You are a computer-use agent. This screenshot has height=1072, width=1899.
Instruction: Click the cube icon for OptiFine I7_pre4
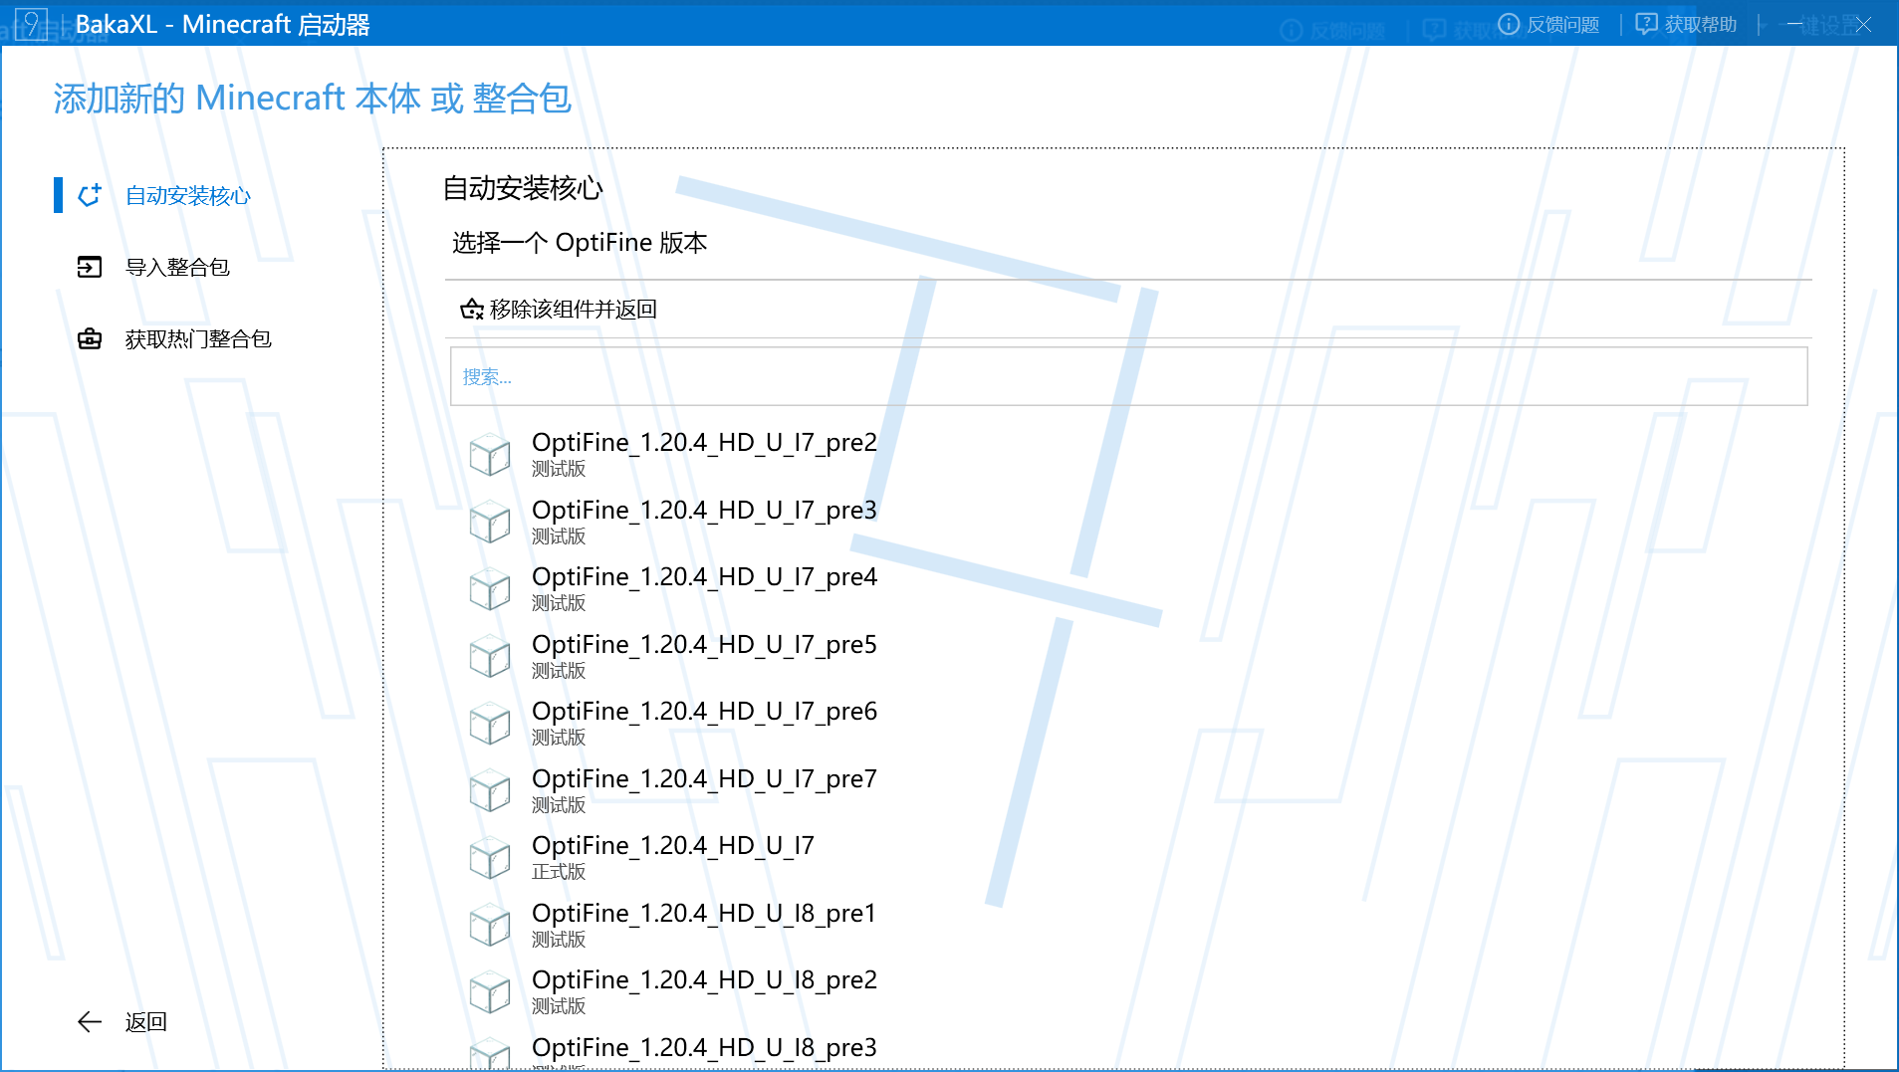[x=490, y=588]
